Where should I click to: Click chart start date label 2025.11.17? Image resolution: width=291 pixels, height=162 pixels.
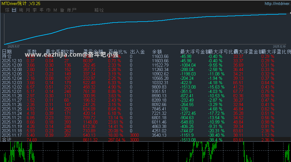13,47
